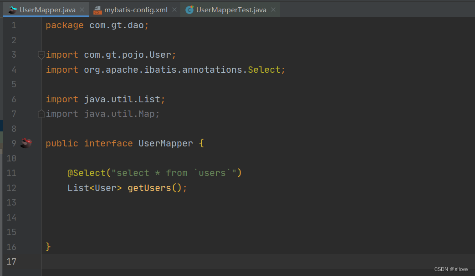Click the MyBatis gutter icon on line 9
475x276 pixels.
26,144
